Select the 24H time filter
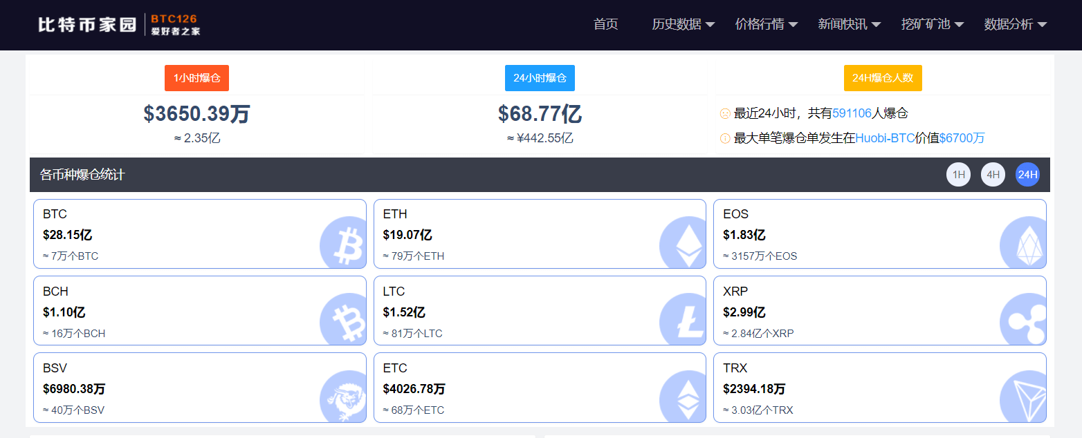Viewport: 1082px width, 438px height. tap(1027, 174)
